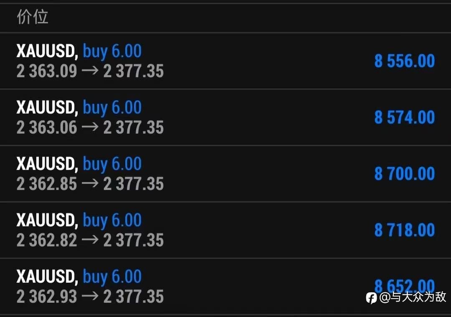Image resolution: width=451 pixels, height=317 pixels.
Task: Click the watermark logo icon beside @与大众为敌
Action: (x=371, y=298)
